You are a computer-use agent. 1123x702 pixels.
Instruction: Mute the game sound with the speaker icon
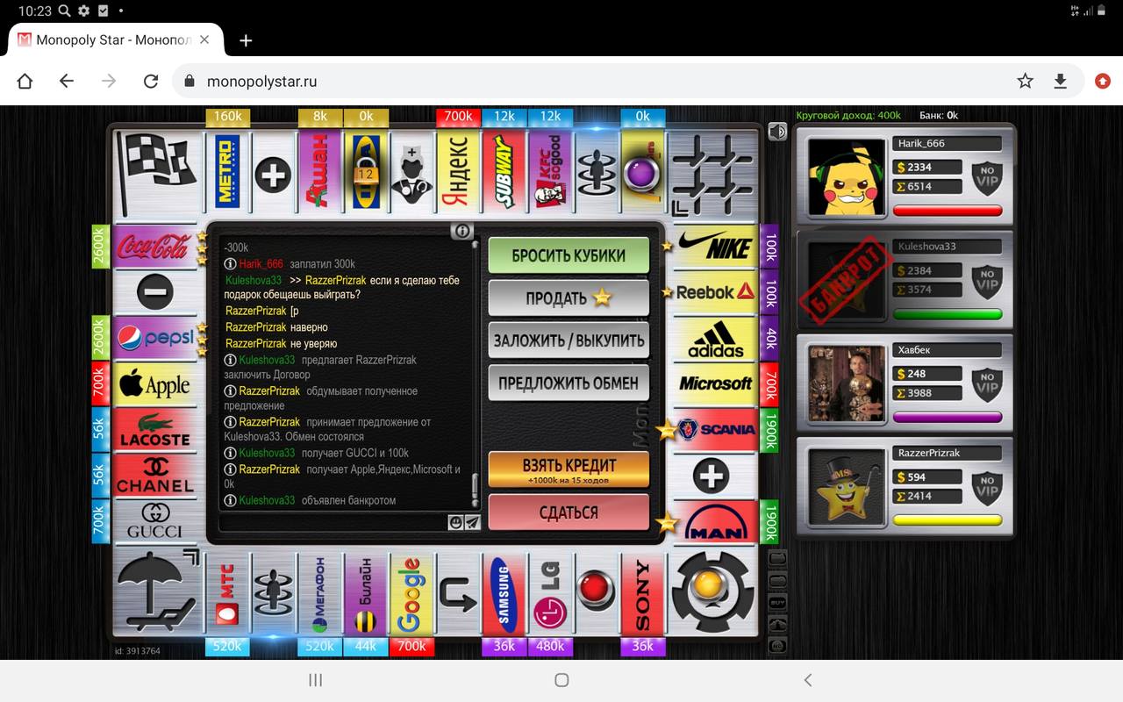pos(777,131)
